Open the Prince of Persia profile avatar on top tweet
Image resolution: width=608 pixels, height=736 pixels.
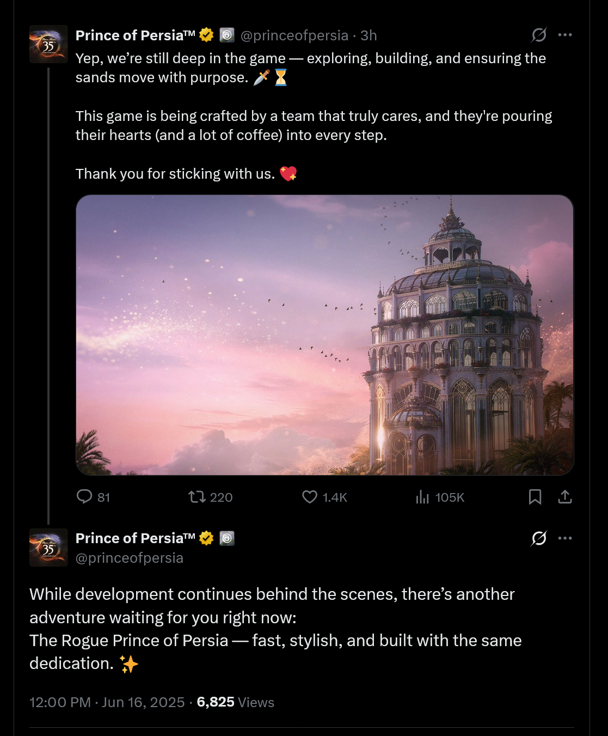(48, 44)
